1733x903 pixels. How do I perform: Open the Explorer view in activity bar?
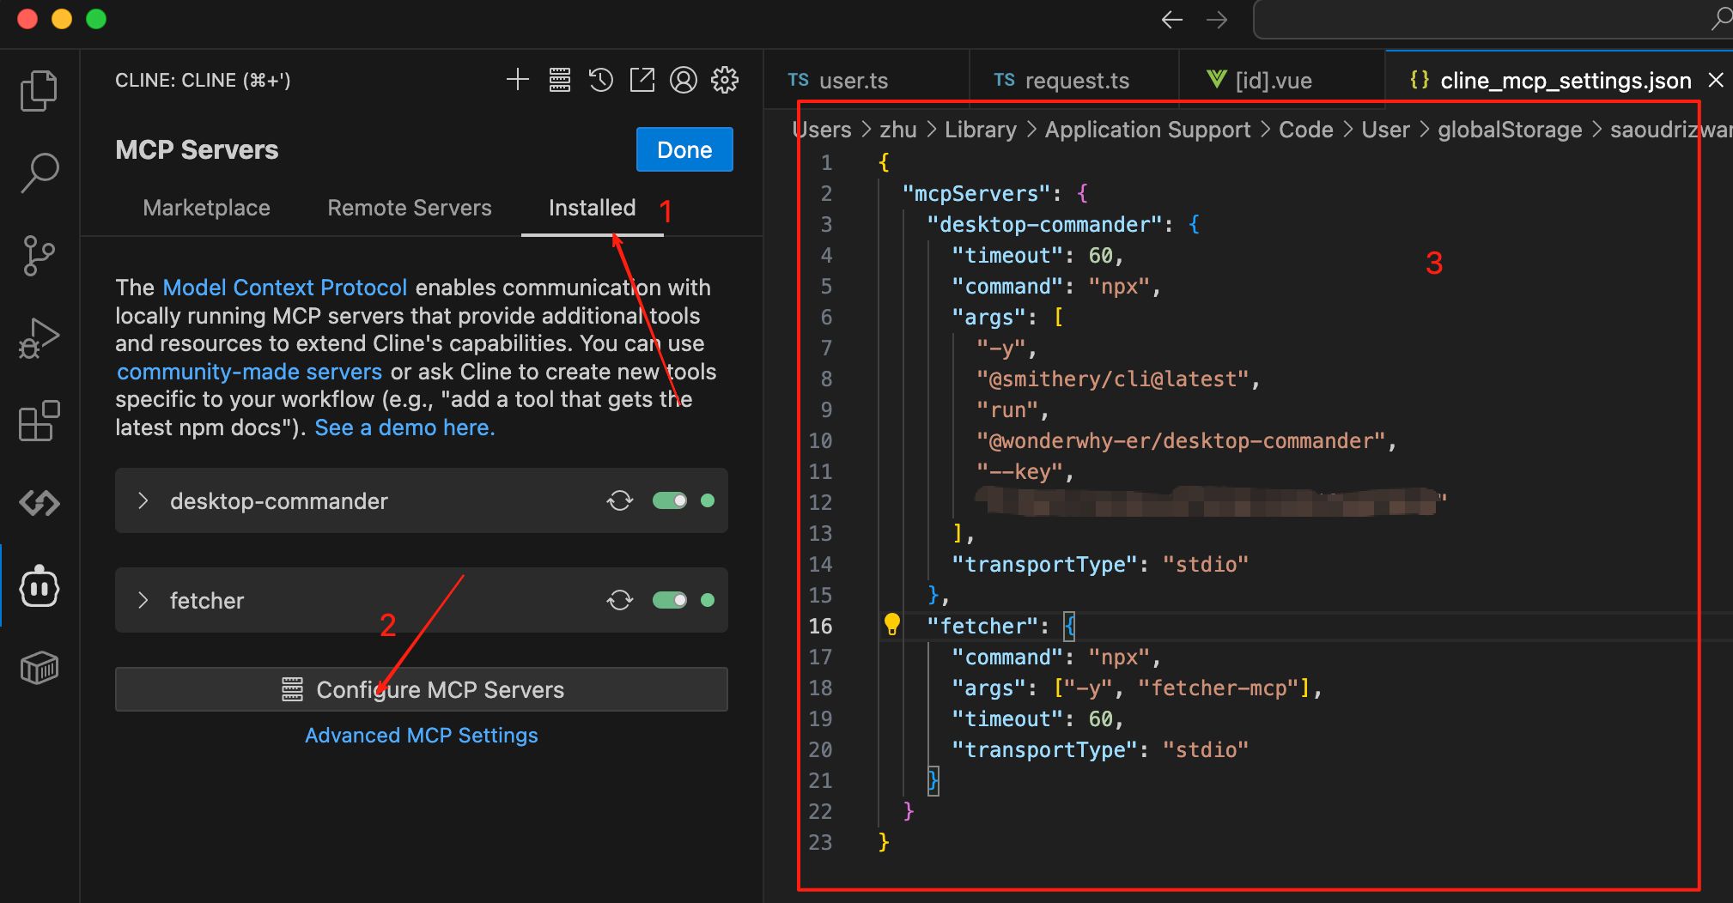(x=39, y=91)
